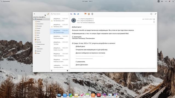Select the Queue folder
Screen dimensions: 175x98
38,33
